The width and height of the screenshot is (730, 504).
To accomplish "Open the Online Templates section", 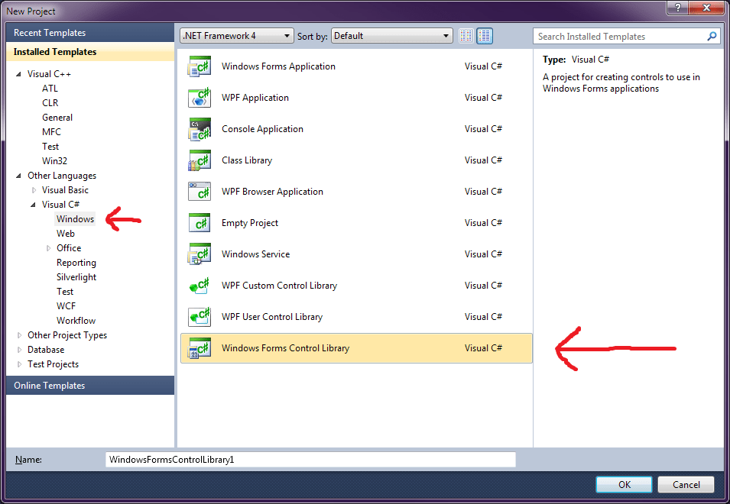I will tap(90, 386).
